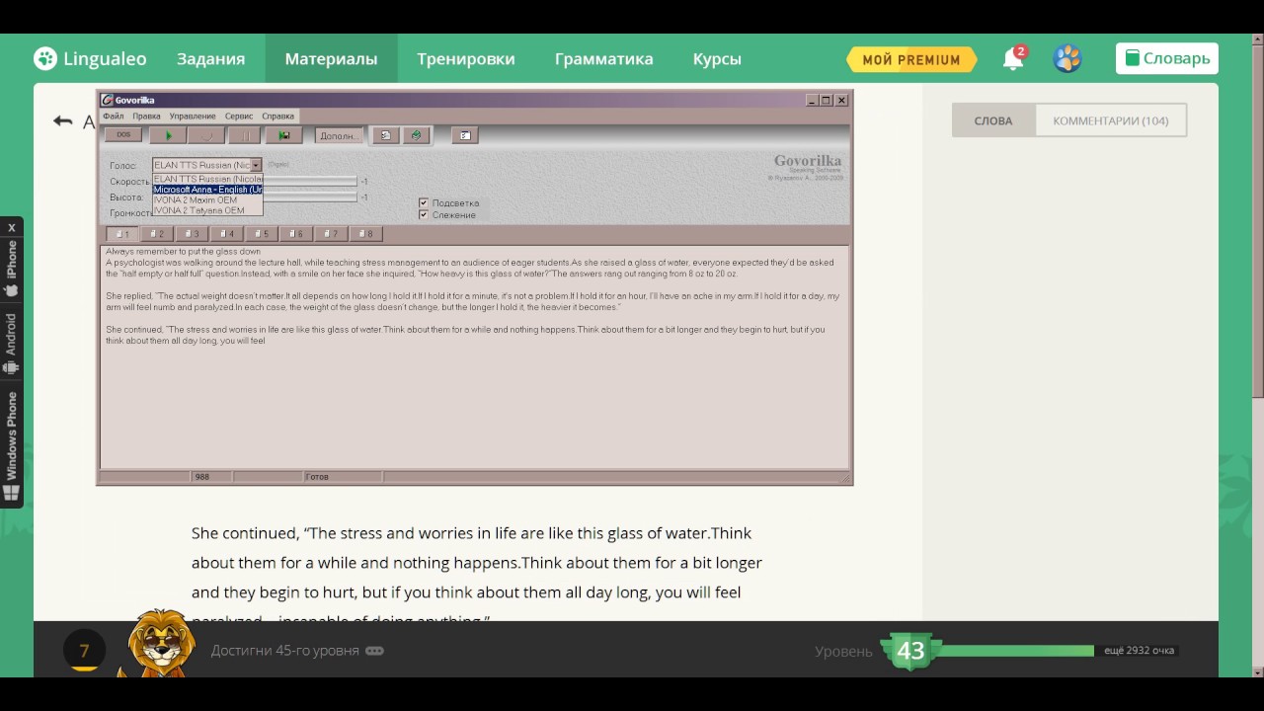
Task: Click the Android app link
Action: tap(12, 344)
